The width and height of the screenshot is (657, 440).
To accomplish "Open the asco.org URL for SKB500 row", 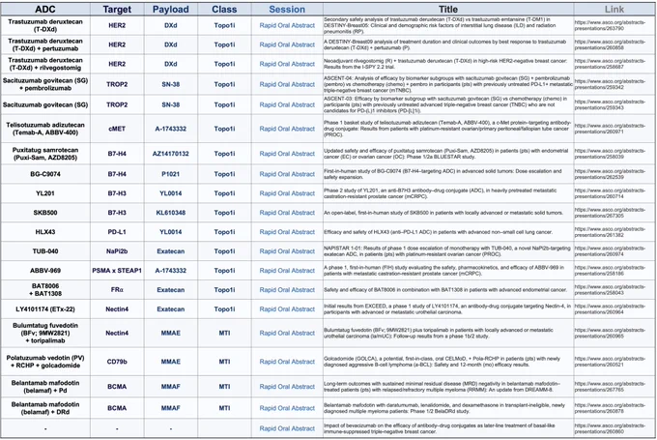I will pyautogui.click(x=610, y=213).
